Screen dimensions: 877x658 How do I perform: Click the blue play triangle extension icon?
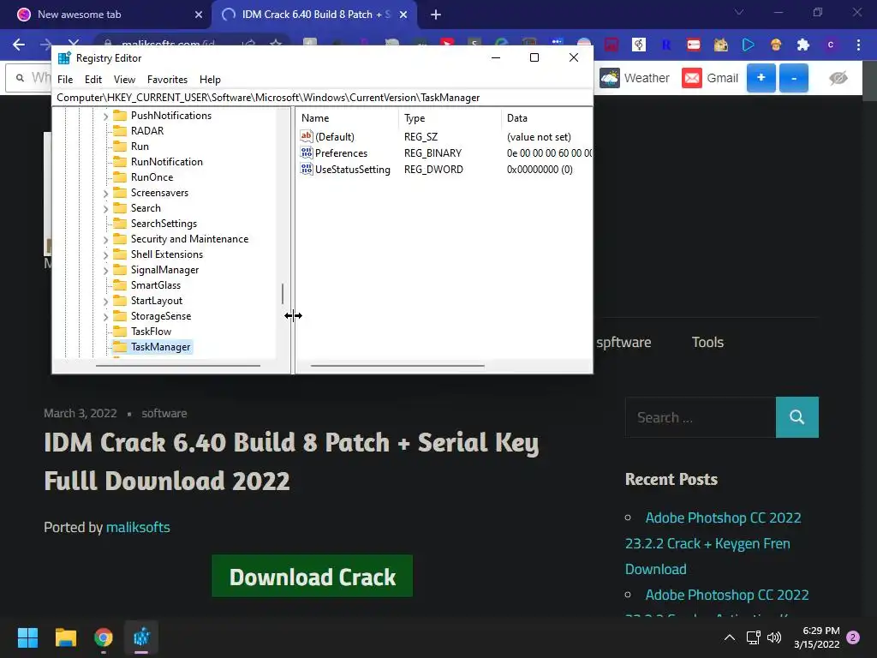748,45
